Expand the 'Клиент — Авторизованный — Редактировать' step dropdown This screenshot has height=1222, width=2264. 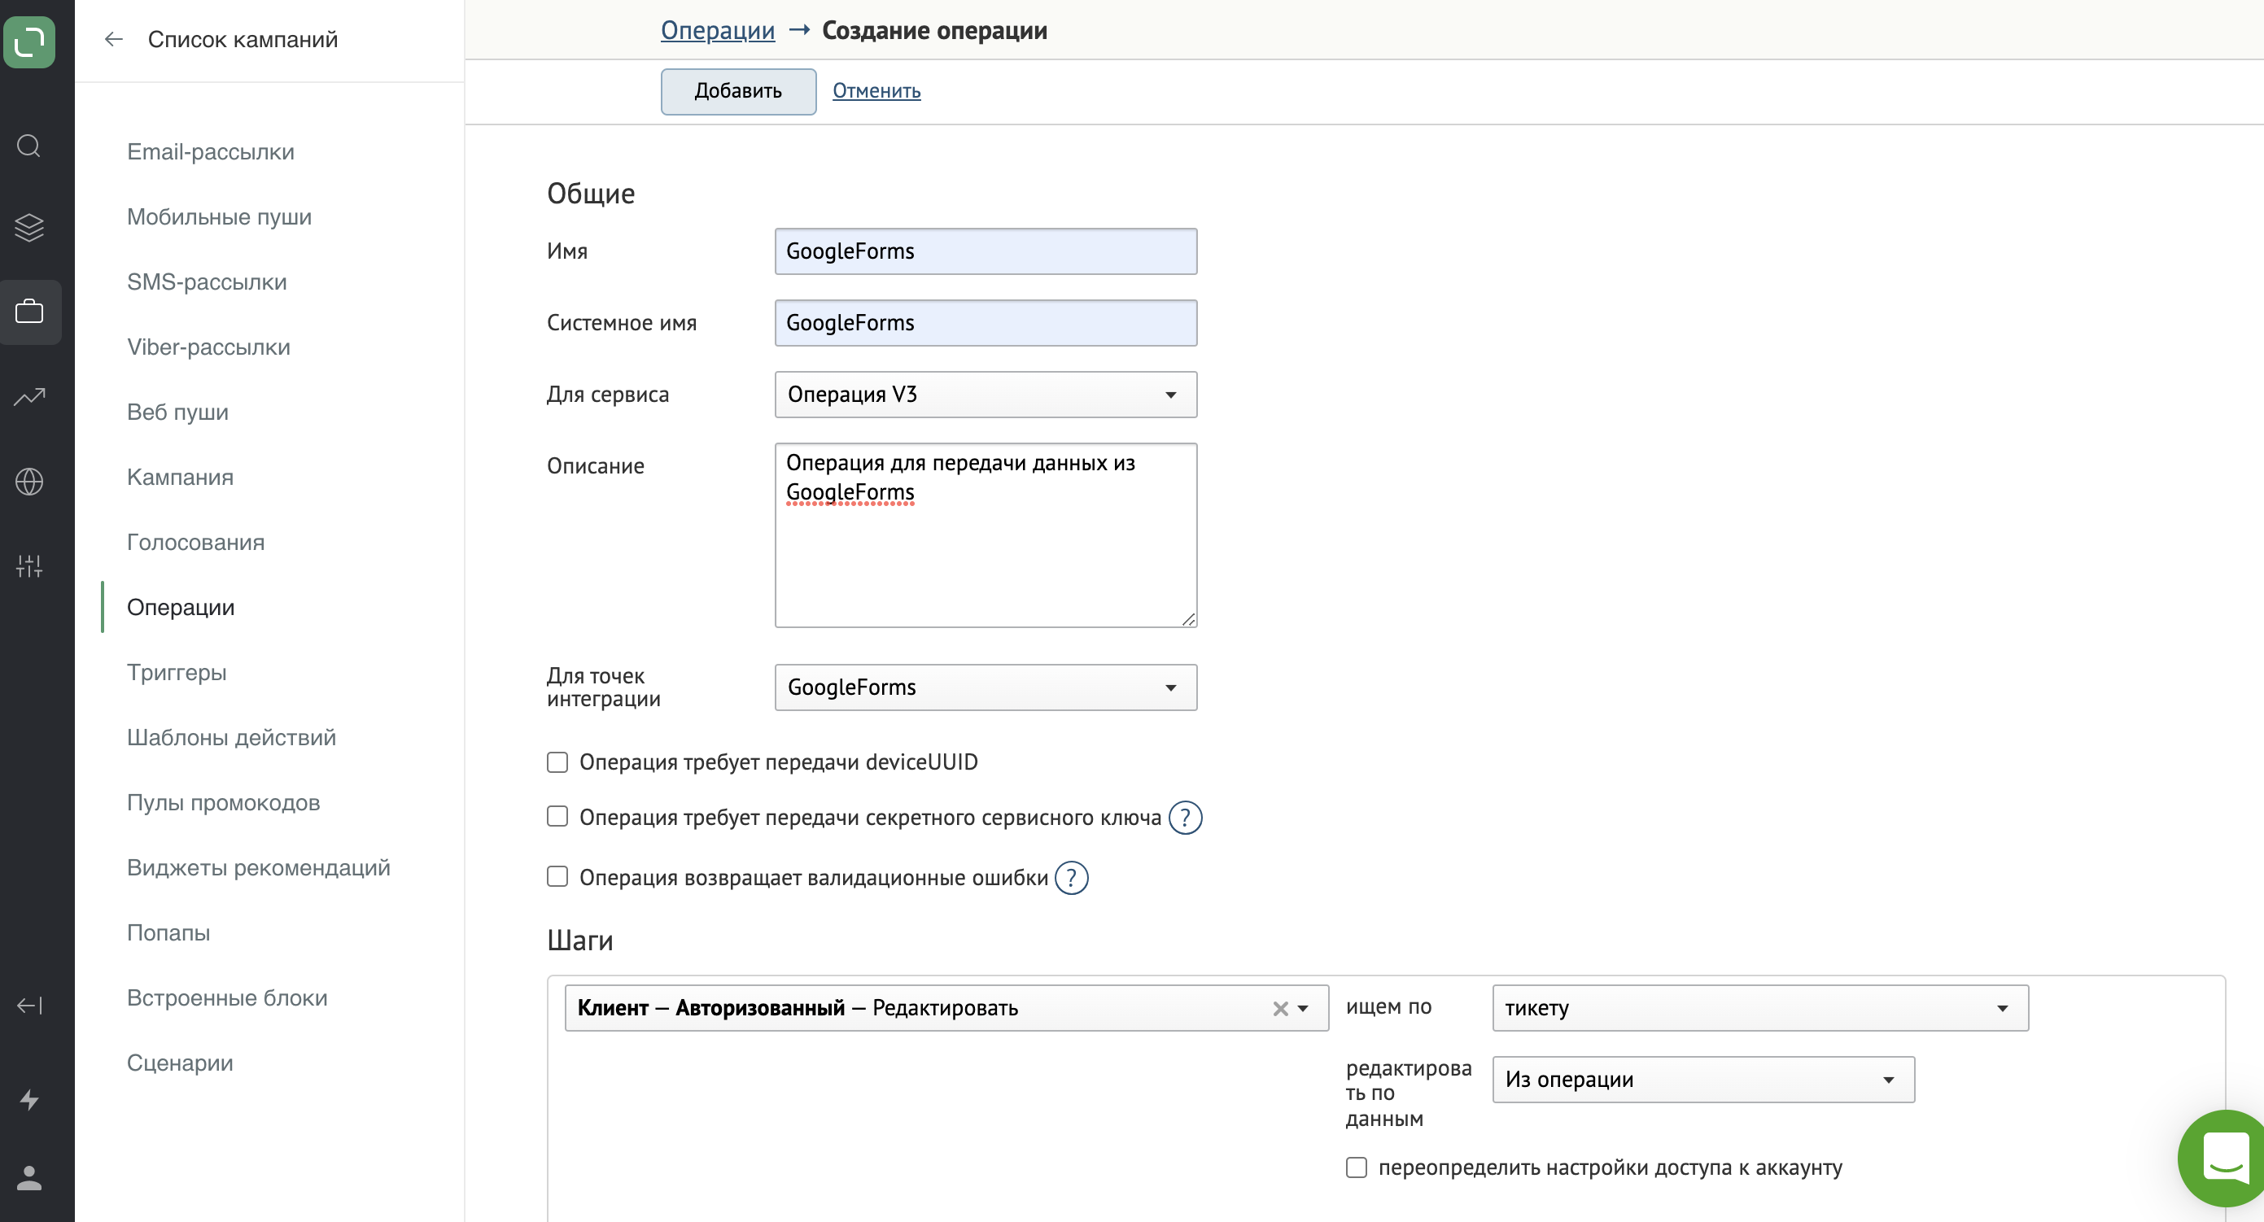tap(946, 1008)
